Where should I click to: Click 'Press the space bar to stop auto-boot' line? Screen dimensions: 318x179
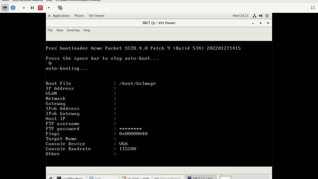(102, 59)
